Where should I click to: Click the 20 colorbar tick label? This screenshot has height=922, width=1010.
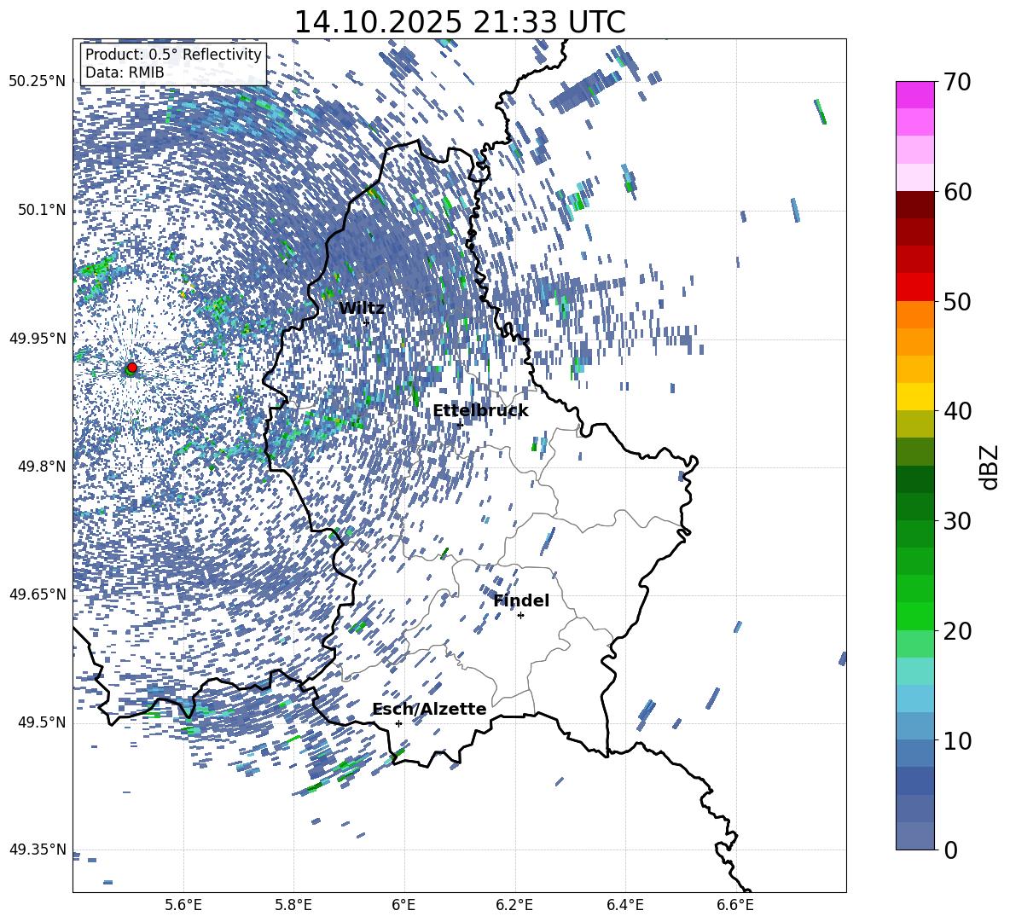coord(957,631)
